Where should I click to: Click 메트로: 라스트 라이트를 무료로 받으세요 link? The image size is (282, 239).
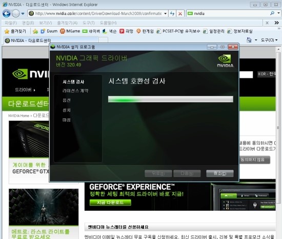click(41, 234)
